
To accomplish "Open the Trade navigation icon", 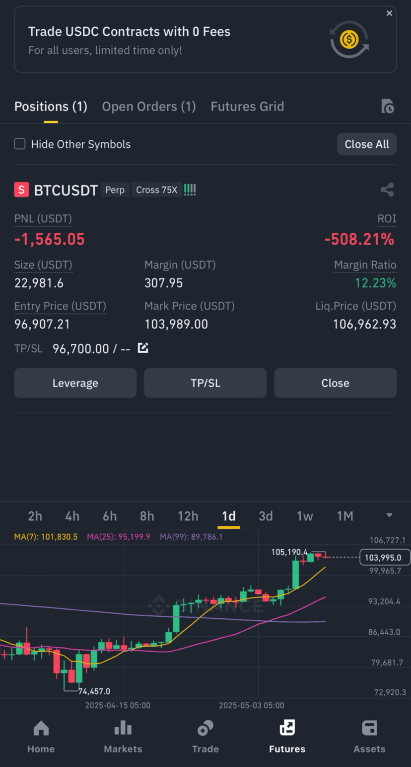I will coord(205,729).
